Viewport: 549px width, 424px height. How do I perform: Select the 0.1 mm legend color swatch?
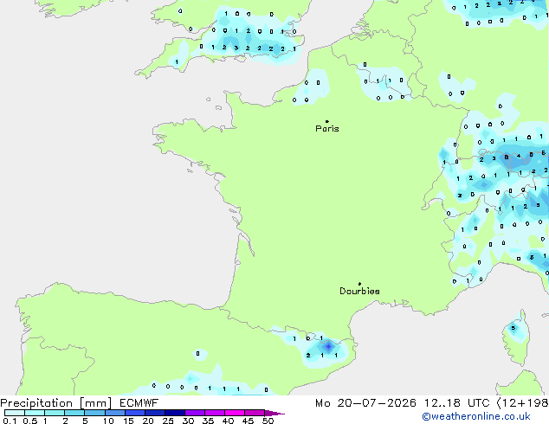(15, 413)
